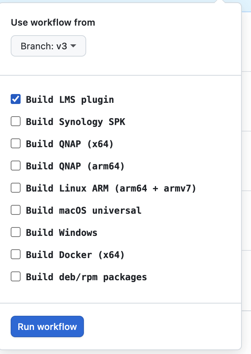The width and height of the screenshot is (251, 354).
Task: Open the Branch: v3 dropdown
Action: click(48, 46)
